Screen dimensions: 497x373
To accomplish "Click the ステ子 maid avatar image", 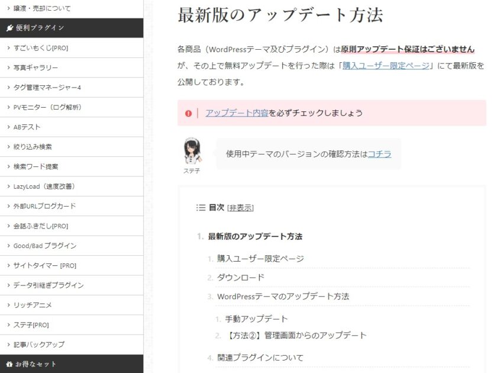I will 192,152.
